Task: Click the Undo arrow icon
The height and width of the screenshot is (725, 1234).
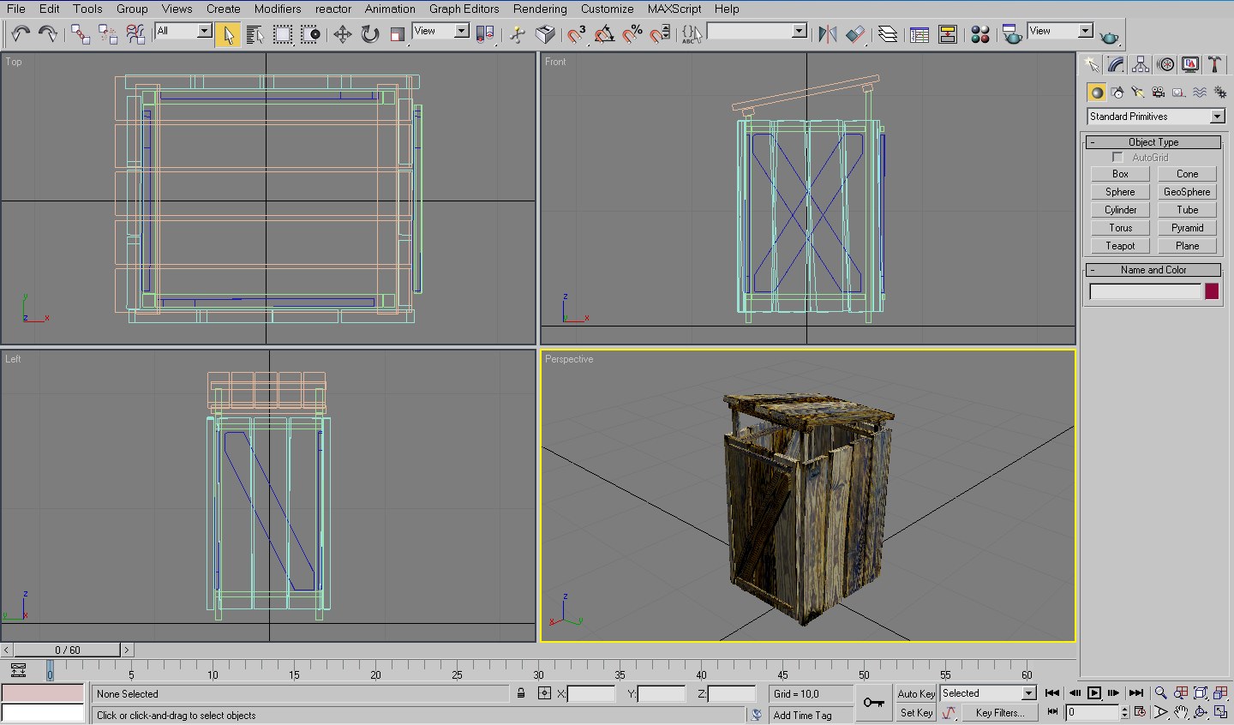Action: tap(21, 34)
